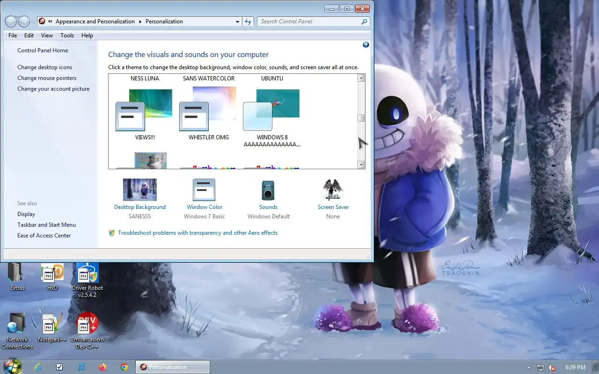The image size is (599, 374).
Task: Select the WHISTLER OMG theme
Action: pyautogui.click(x=208, y=110)
